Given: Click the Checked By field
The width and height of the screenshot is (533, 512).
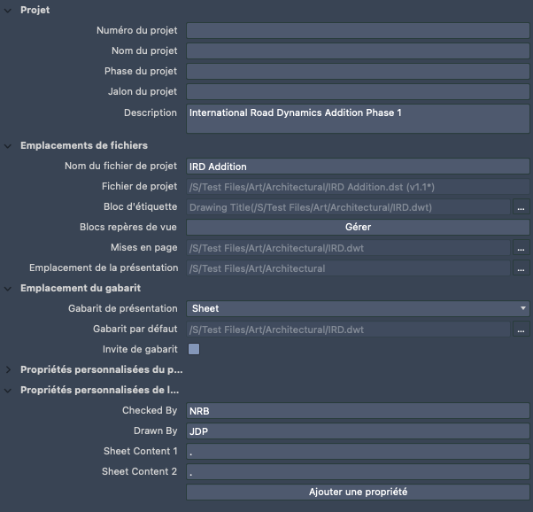Looking at the screenshot, I should click(x=358, y=411).
